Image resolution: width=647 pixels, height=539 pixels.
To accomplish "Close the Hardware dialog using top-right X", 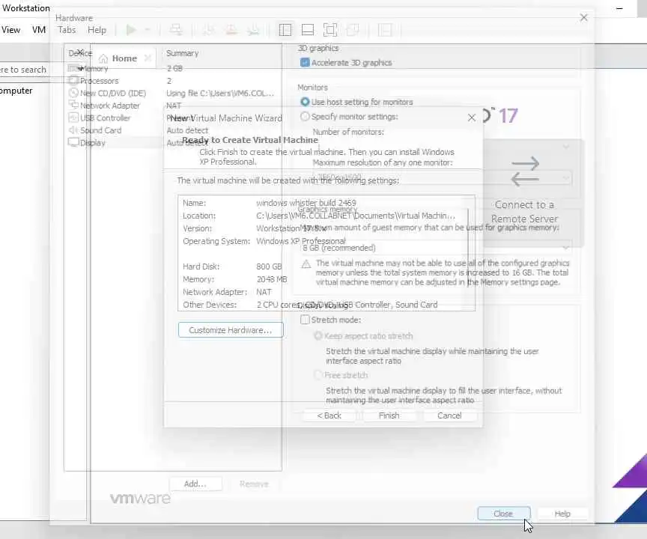I will coord(583,17).
